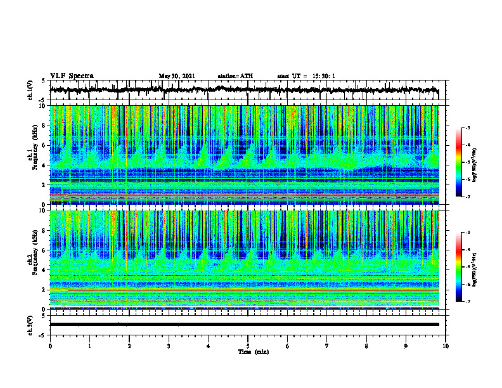Click the 4 kHz tick on ch.2 frequency axis

coord(44,271)
